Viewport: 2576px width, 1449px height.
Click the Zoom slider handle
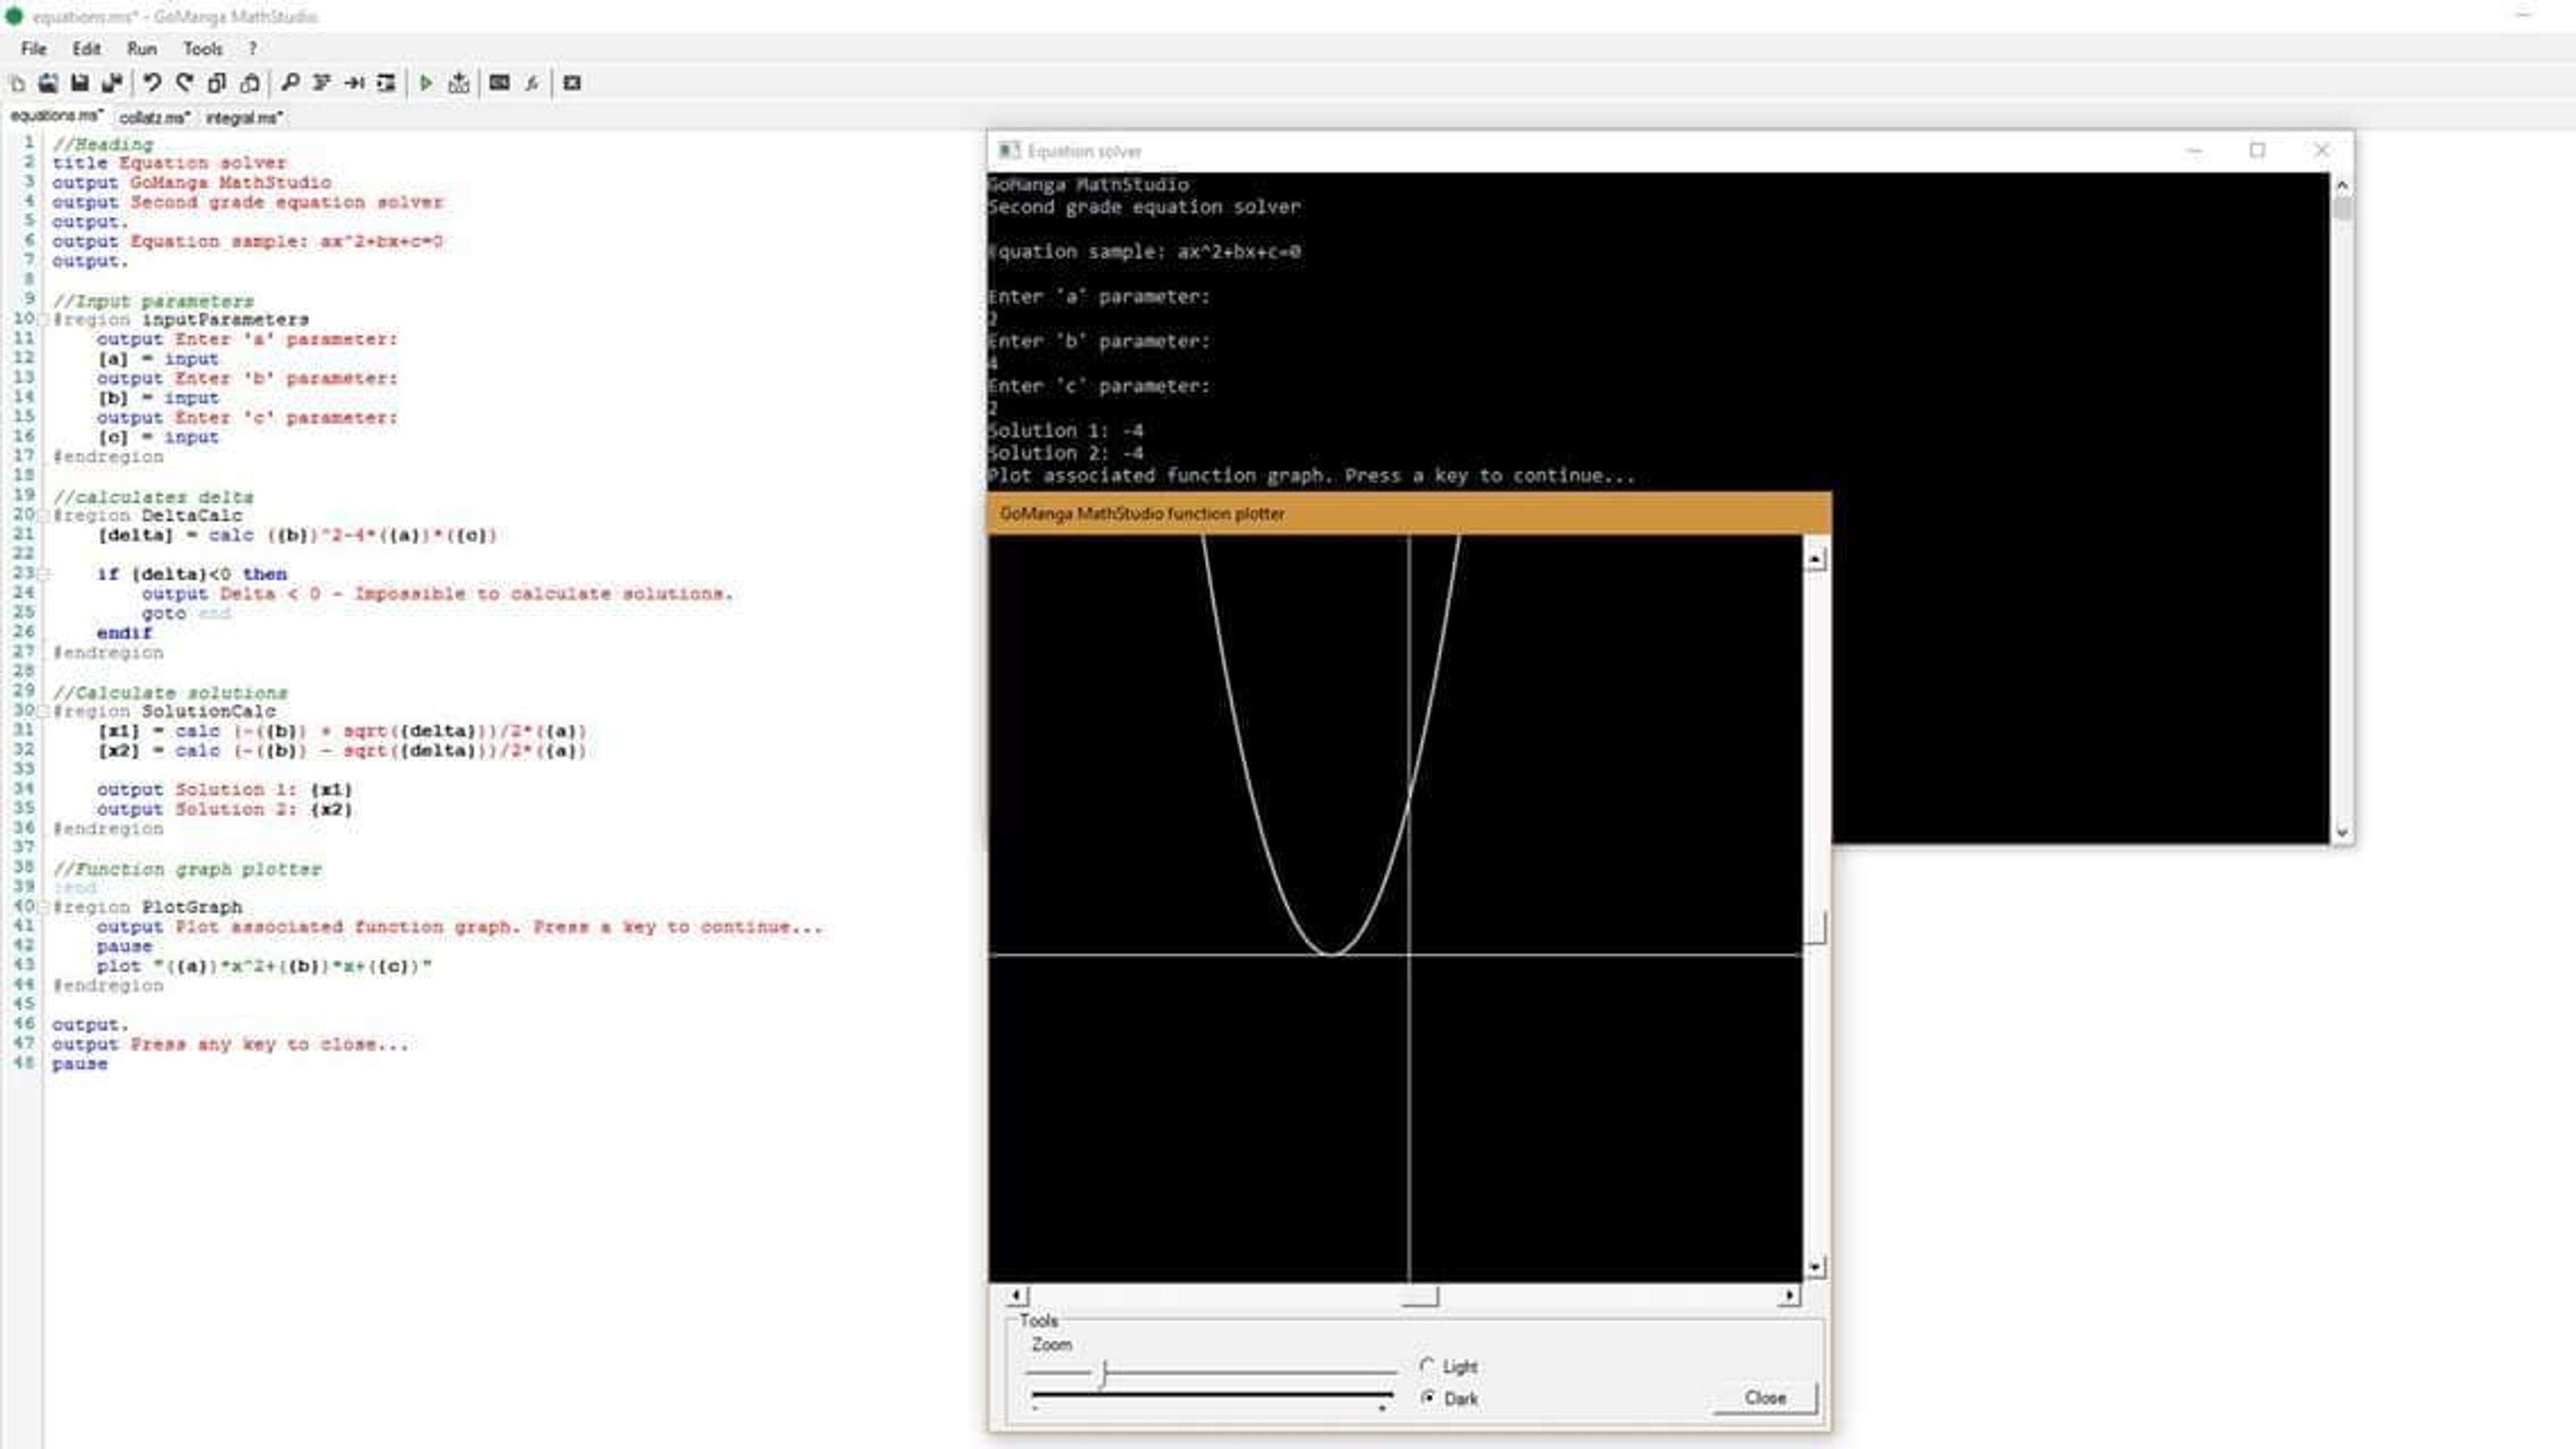(1103, 1374)
